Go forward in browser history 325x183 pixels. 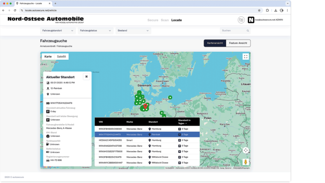(9, 10)
